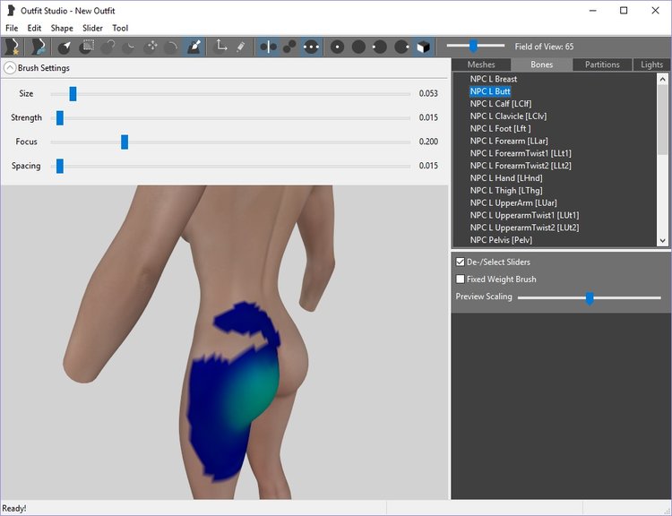The height and width of the screenshot is (516, 672).
Task: Toggle X-Mirror brush mode
Action: pos(268,47)
